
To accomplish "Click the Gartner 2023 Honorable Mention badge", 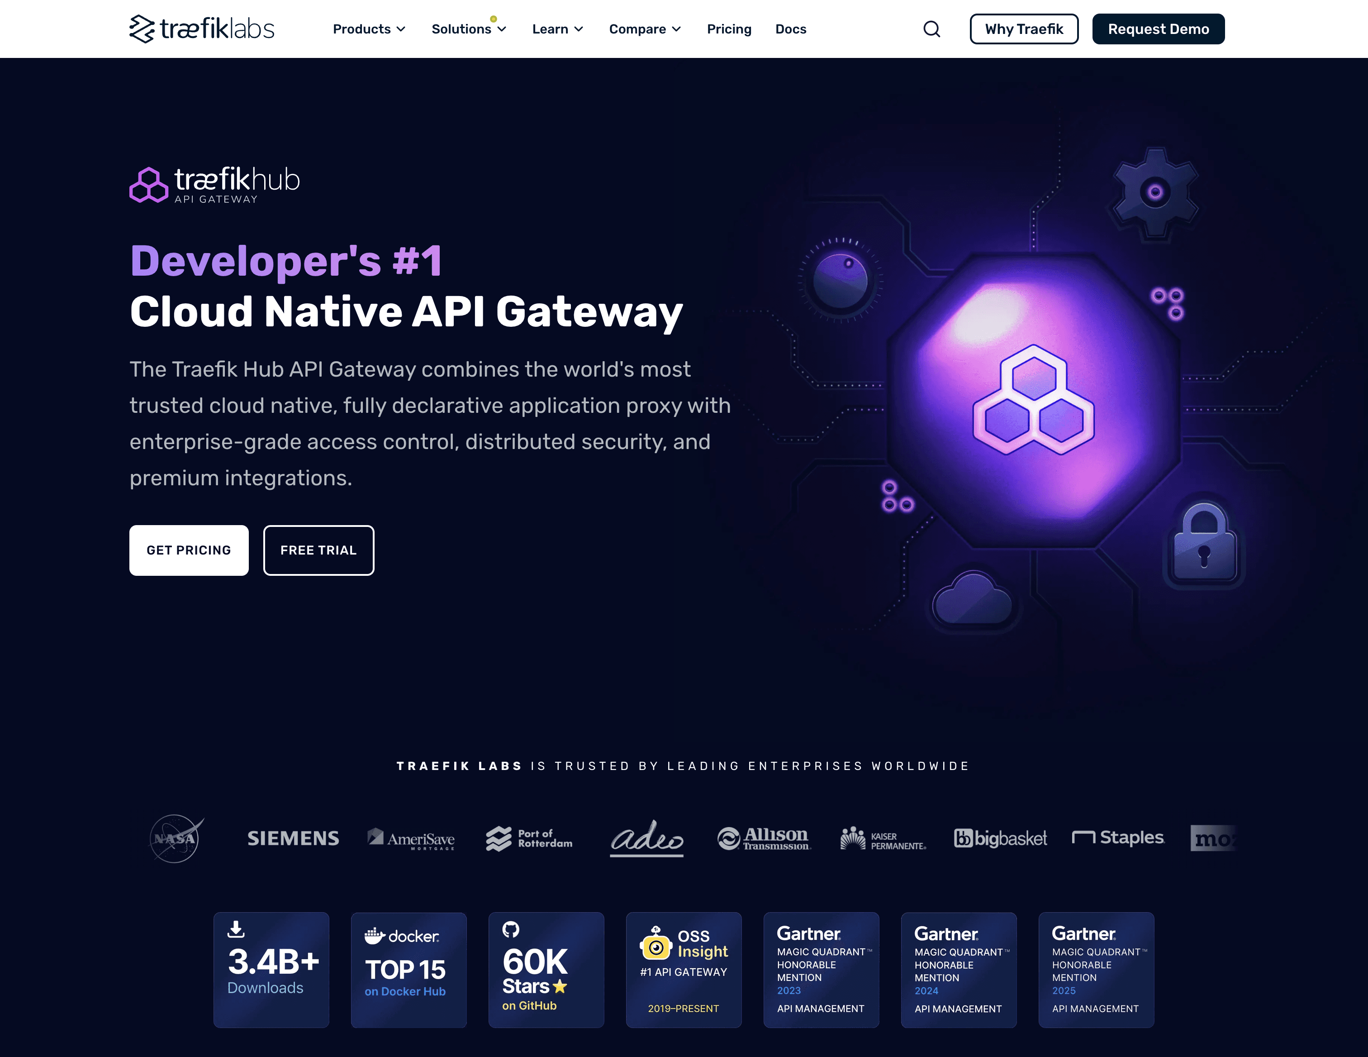I will coord(821,970).
